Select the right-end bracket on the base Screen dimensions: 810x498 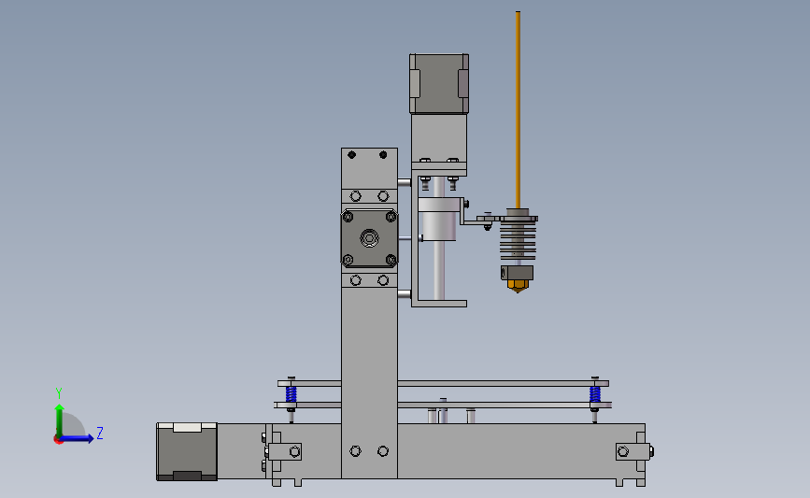coord(633,451)
